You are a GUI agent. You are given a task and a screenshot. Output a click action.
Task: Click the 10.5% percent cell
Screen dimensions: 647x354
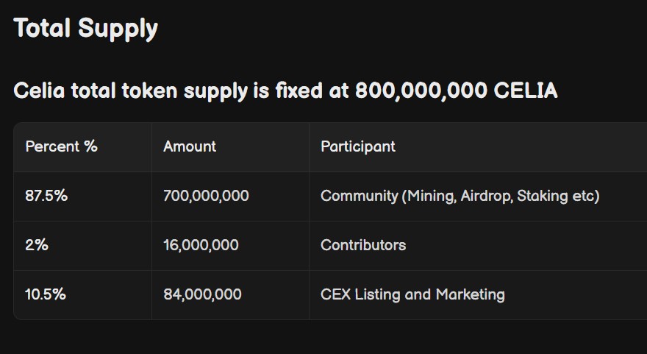click(x=46, y=294)
